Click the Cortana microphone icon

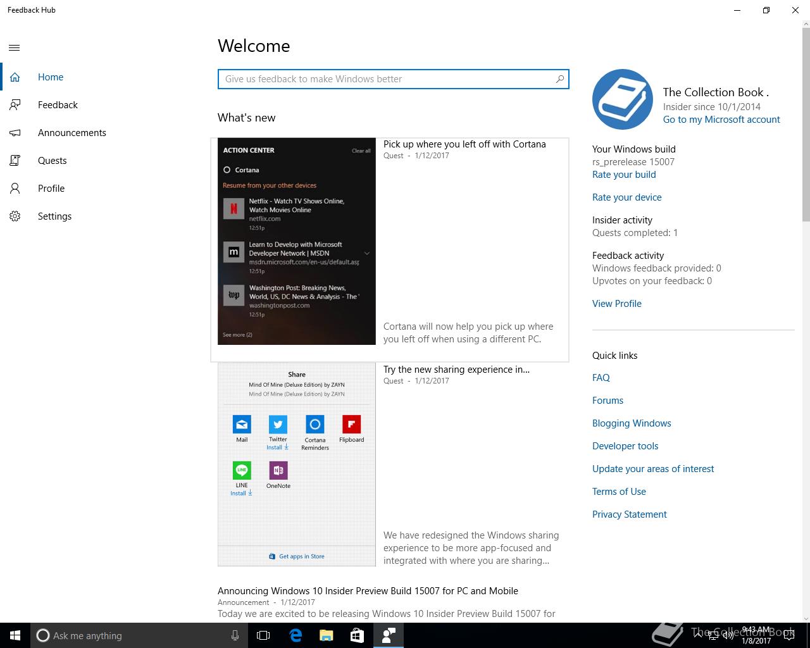235,635
